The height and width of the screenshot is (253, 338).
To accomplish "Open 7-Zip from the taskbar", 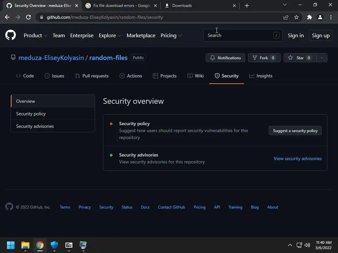I will [69, 245].
